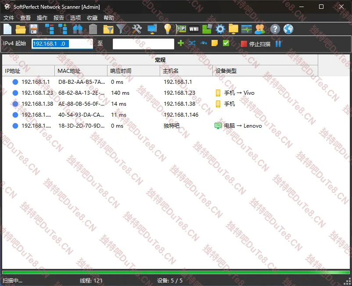Screen dimensions: 352x286
Task: Sort by the 主机名 column header
Action: click(186, 71)
